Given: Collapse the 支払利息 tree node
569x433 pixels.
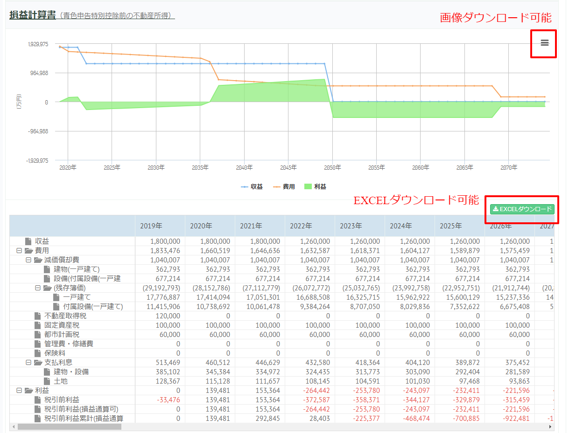Looking at the screenshot, I should pyautogui.click(x=28, y=363).
